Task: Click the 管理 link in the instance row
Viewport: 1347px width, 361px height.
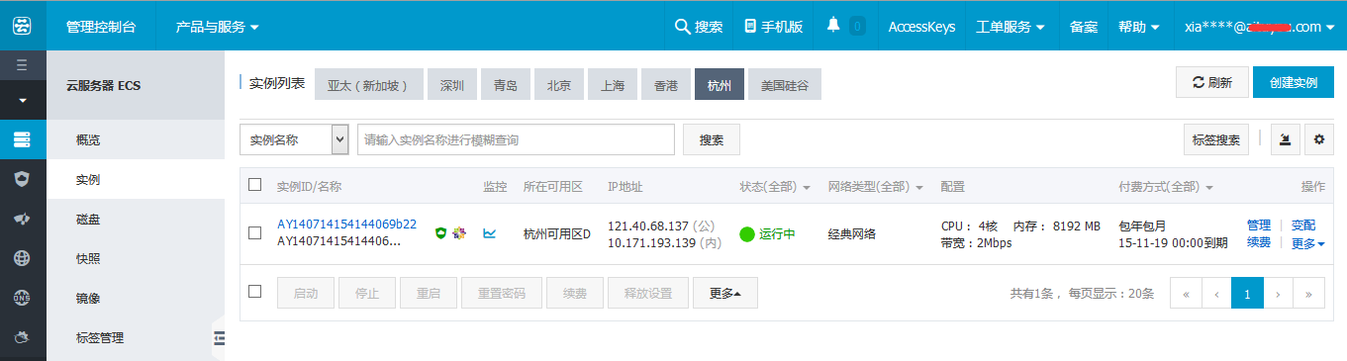Action: click(1259, 226)
